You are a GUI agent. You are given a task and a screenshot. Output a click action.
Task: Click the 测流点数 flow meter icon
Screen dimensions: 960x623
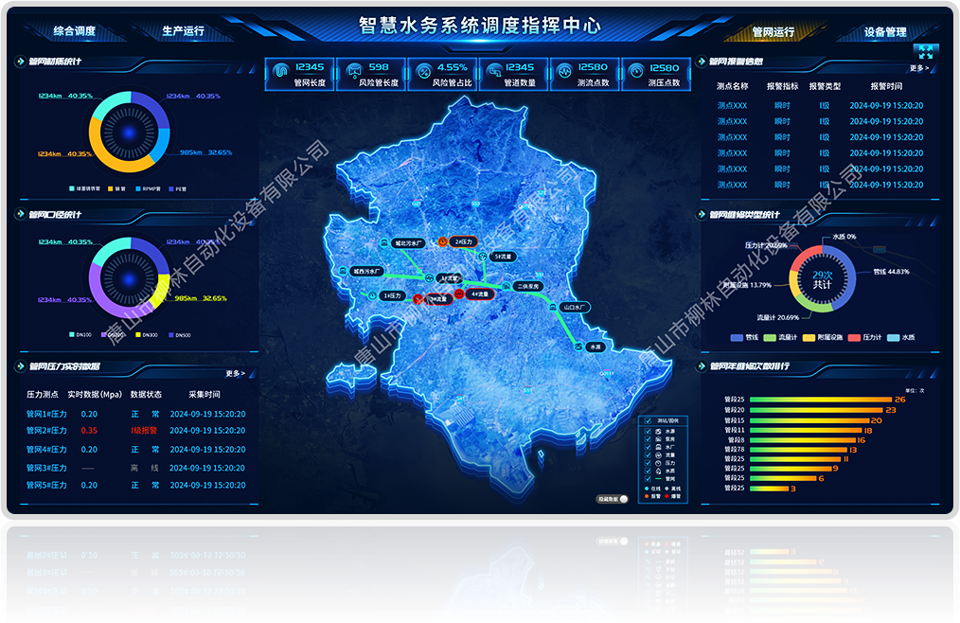[x=565, y=72]
